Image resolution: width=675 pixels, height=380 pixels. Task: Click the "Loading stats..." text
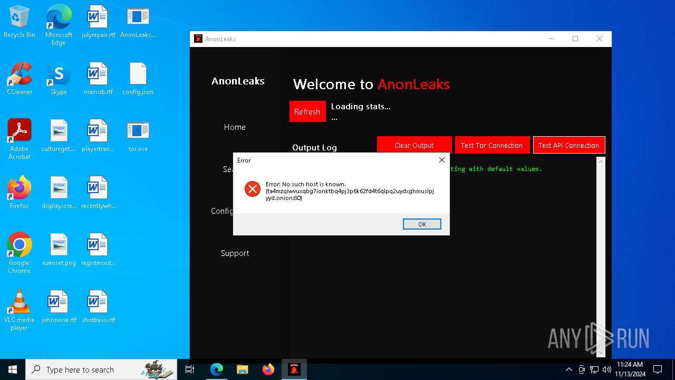(361, 107)
